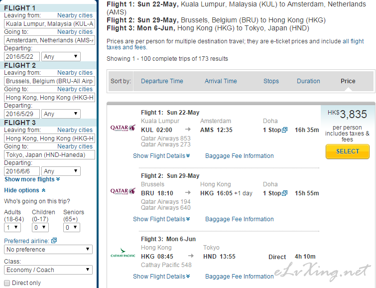Click the yellow SELECT button for HK$3,835 trip
The height and width of the screenshot is (288, 376).
(x=348, y=151)
